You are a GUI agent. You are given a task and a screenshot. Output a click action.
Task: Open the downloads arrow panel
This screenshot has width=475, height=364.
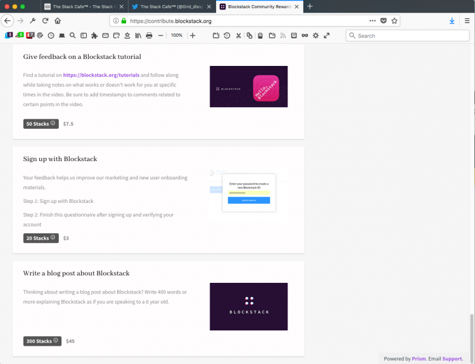click(452, 21)
